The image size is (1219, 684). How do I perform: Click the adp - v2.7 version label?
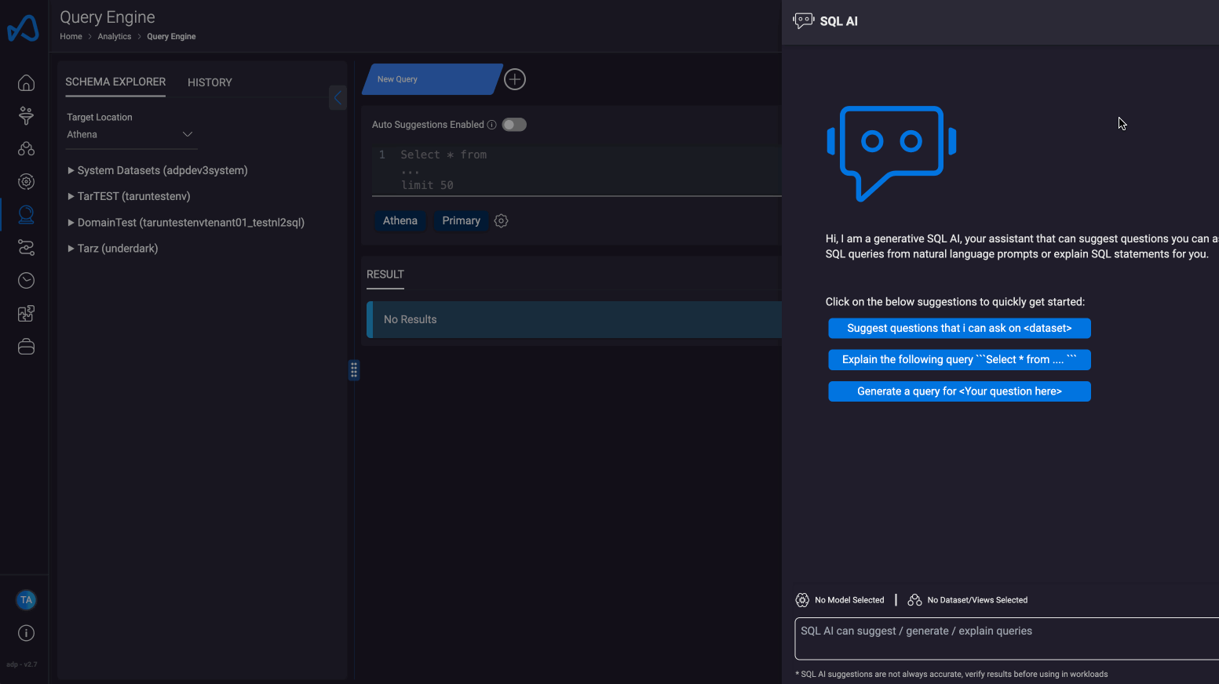22,664
